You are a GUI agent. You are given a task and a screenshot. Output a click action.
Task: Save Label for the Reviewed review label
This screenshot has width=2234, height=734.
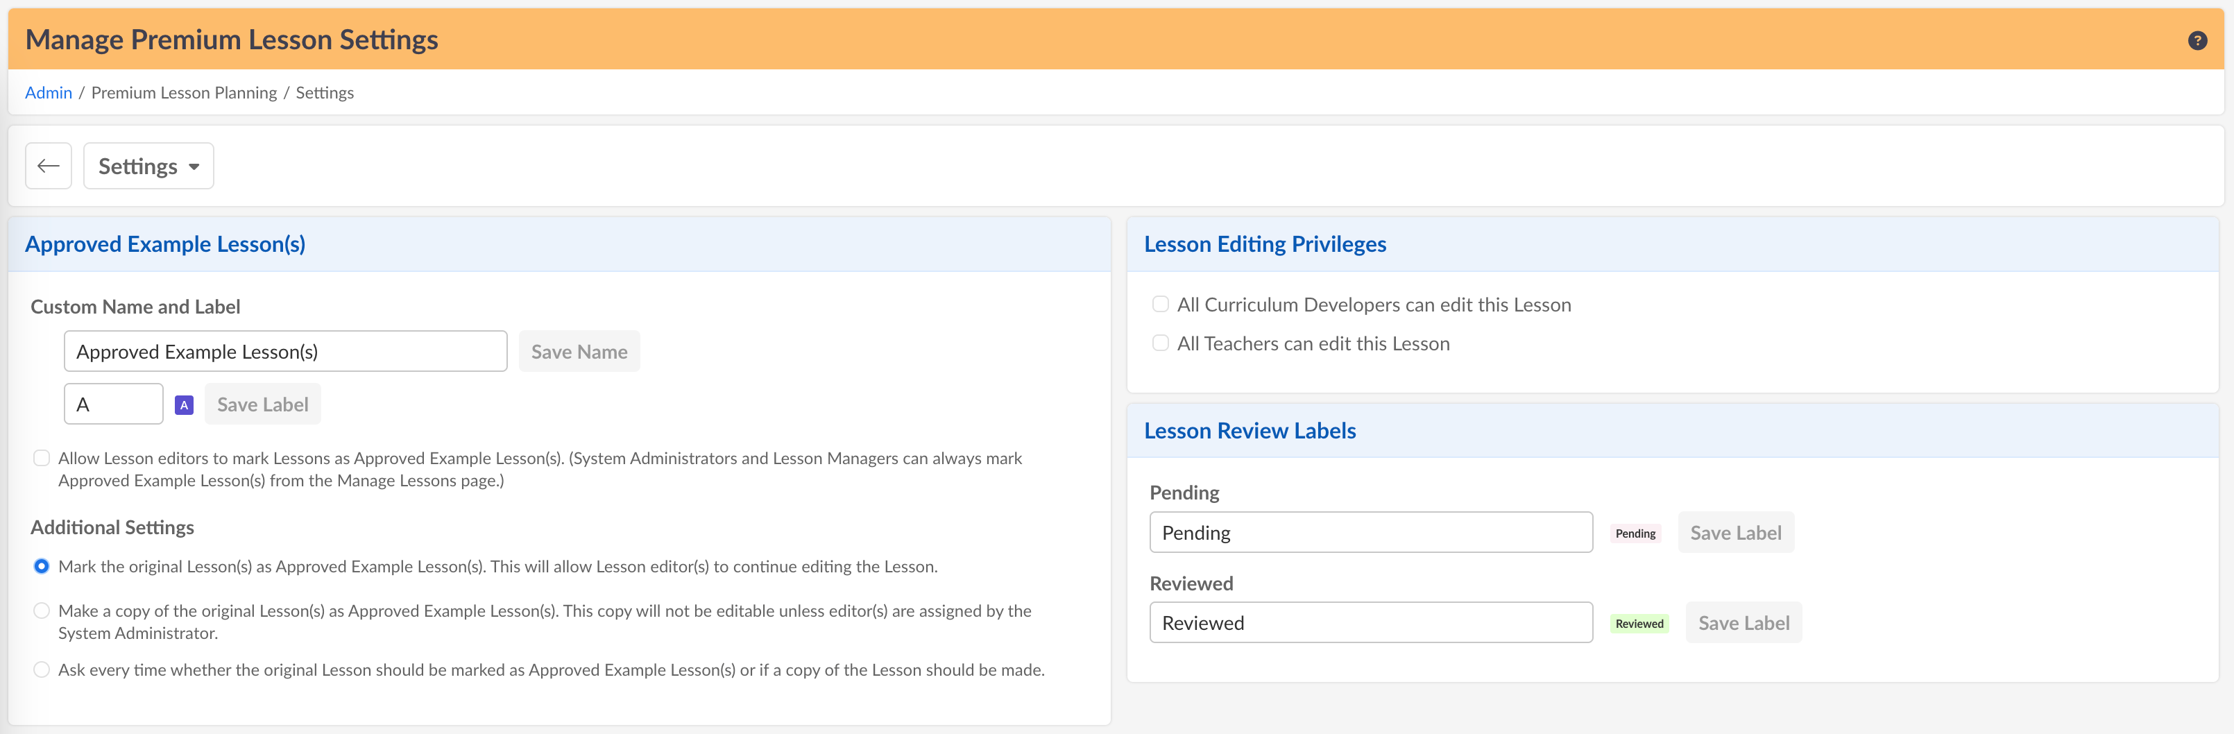pos(1743,623)
